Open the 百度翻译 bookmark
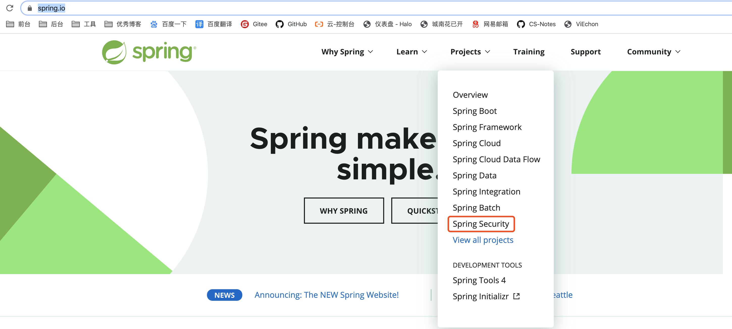This screenshot has height=329, width=732. pyautogui.click(x=214, y=24)
